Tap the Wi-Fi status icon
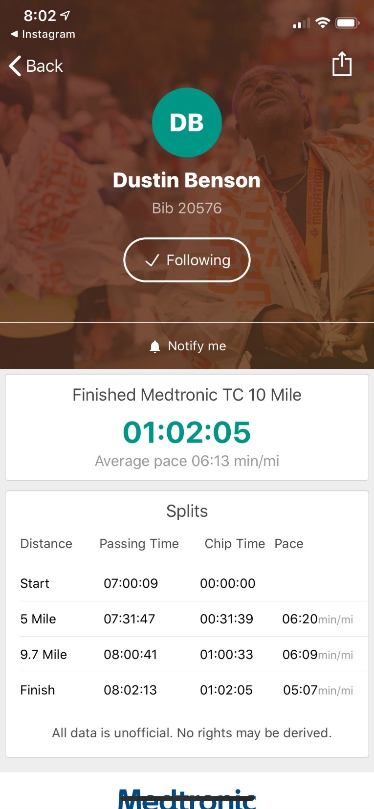 pos(323,22)
